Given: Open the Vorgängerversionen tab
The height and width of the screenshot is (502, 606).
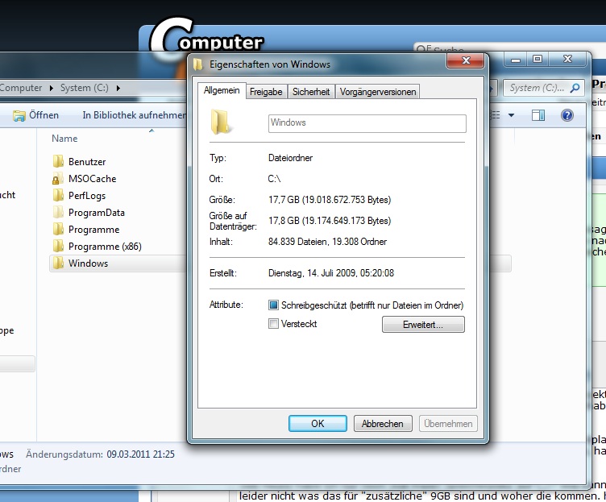Looking at the screenshot, I should point(378,92).
